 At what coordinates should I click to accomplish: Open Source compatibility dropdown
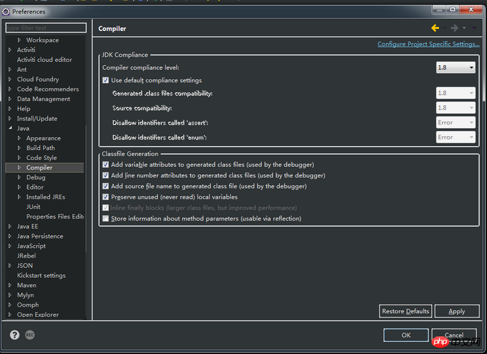[455, 107]
